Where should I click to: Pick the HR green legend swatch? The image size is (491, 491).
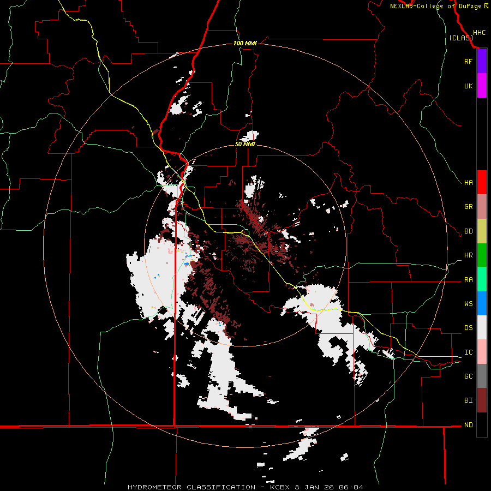click(x=482, y=255)
